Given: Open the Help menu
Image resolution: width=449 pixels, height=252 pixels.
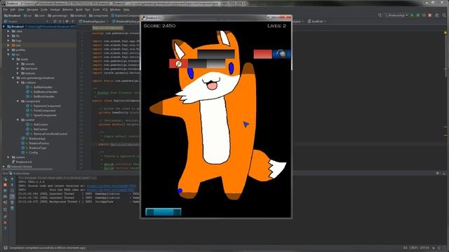Looking at the screenshot, I should click(x=126, y=9).
